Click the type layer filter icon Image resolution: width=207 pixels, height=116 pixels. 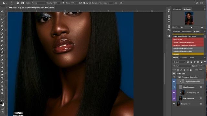coord(195,62)
